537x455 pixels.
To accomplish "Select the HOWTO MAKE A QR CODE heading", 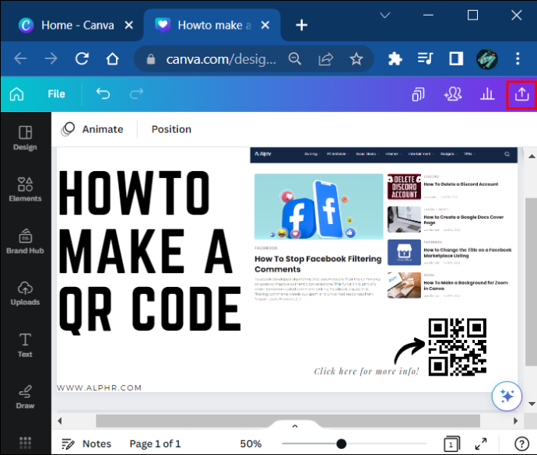I will (x=150, y=251).
